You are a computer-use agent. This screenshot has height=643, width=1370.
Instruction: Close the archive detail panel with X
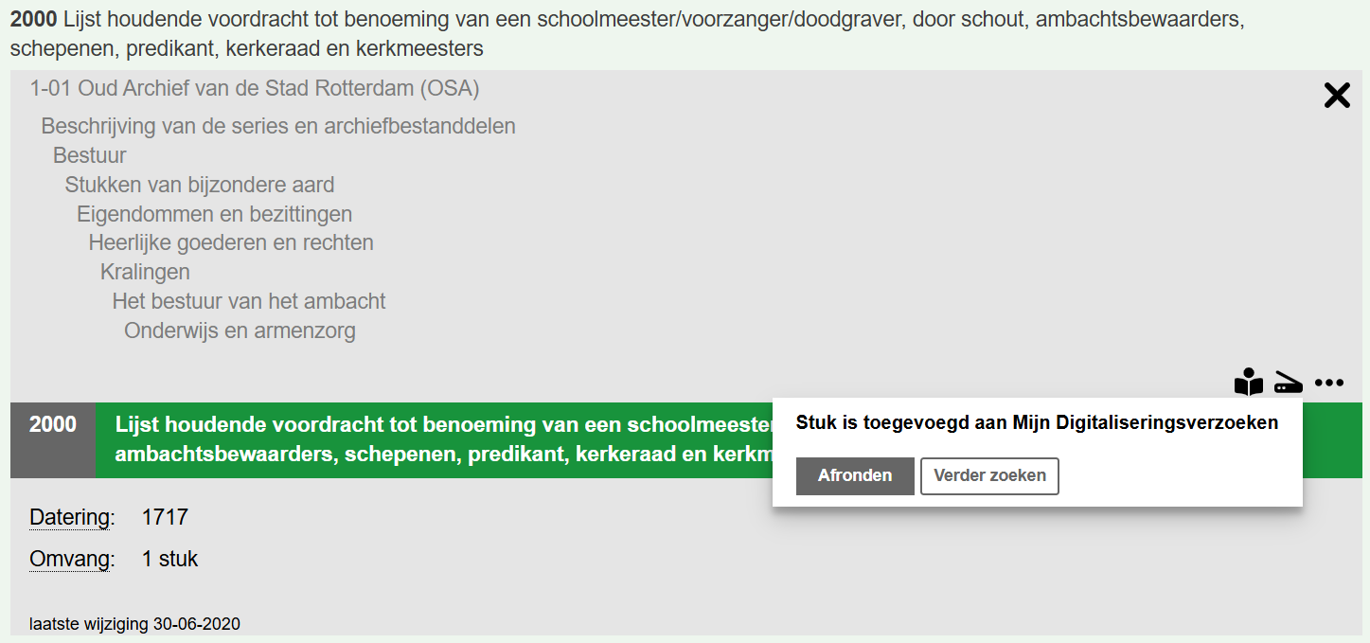pyautogui.click(x=1336, y=96)
